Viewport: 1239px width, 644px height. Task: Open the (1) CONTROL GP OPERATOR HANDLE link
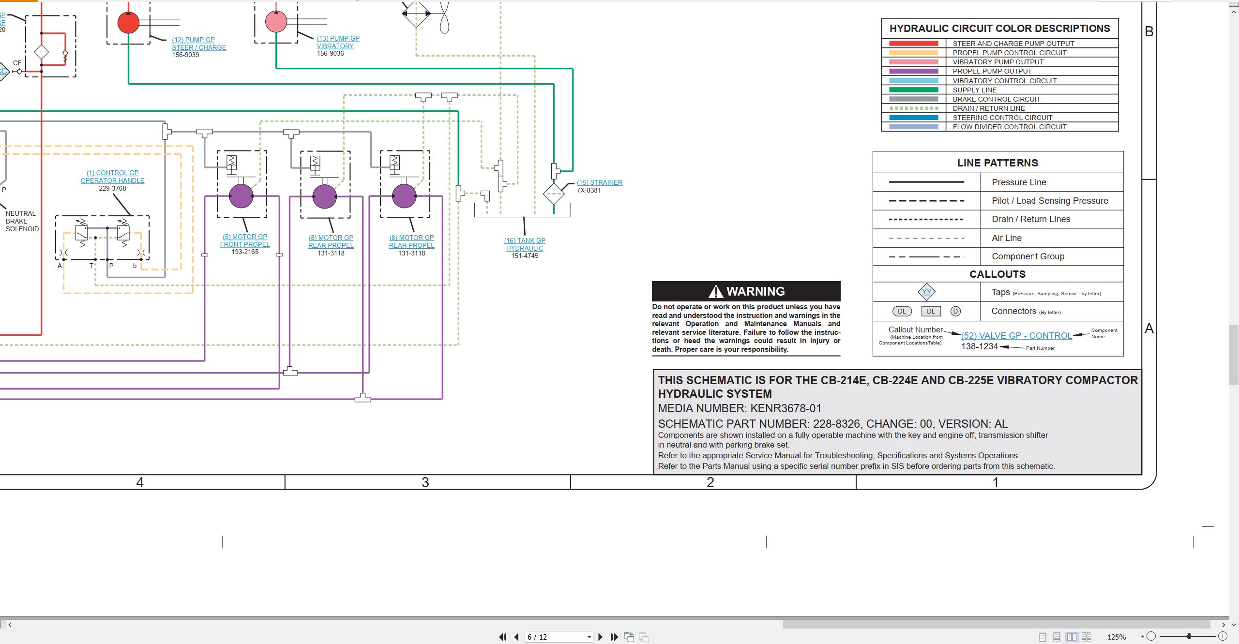tap(112, 177)
